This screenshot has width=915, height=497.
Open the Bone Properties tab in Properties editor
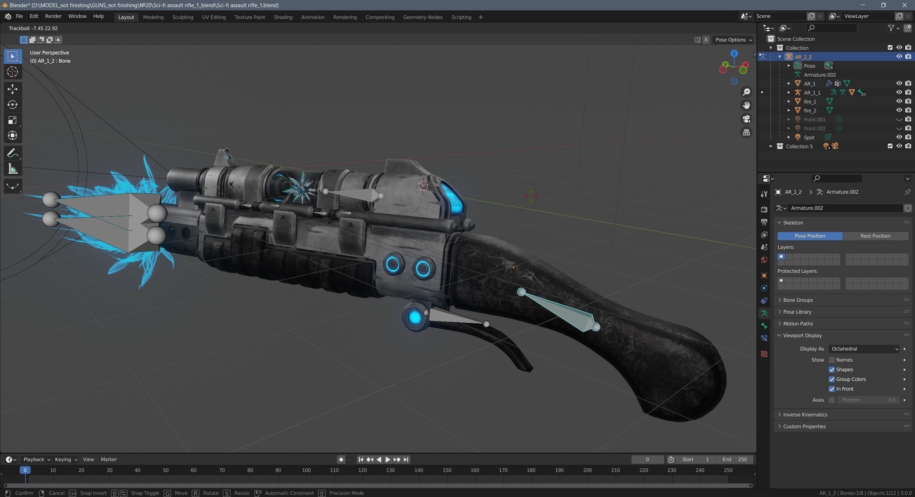(x=764, y=325)
